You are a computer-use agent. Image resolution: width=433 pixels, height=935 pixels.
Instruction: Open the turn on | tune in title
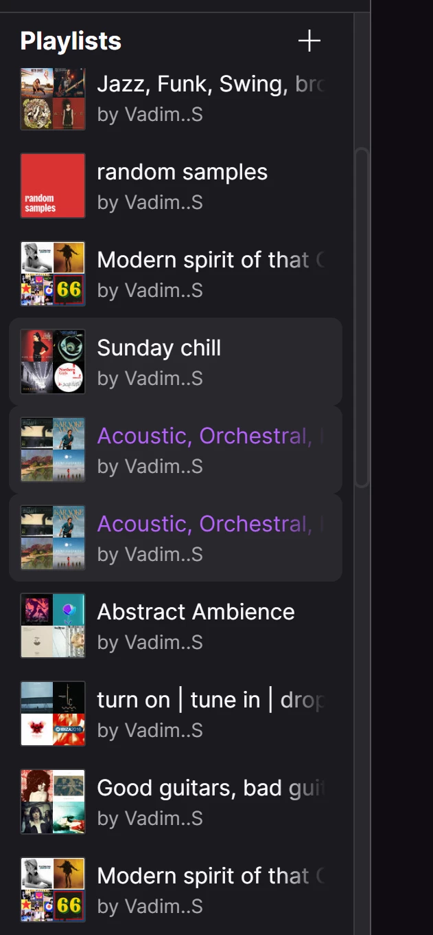209,700
